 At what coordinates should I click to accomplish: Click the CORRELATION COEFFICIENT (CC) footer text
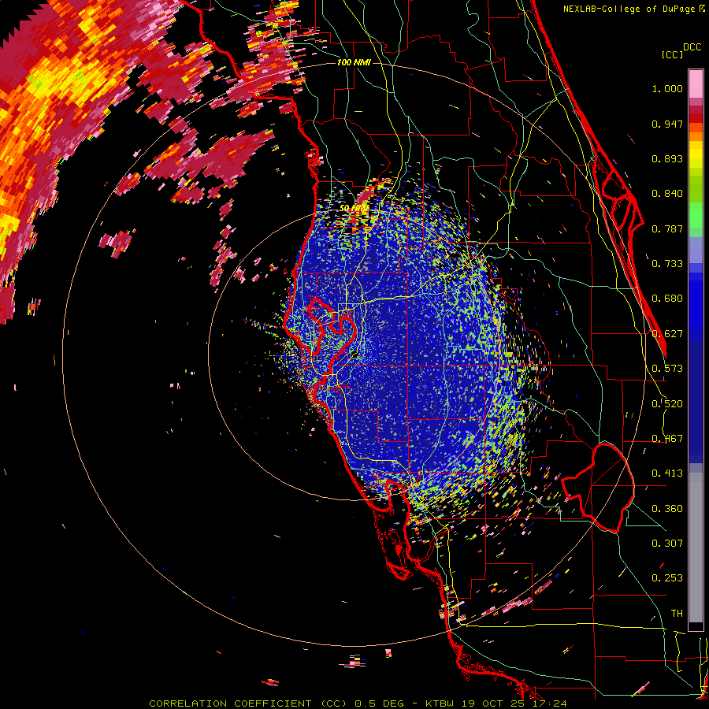pos(248,703)
